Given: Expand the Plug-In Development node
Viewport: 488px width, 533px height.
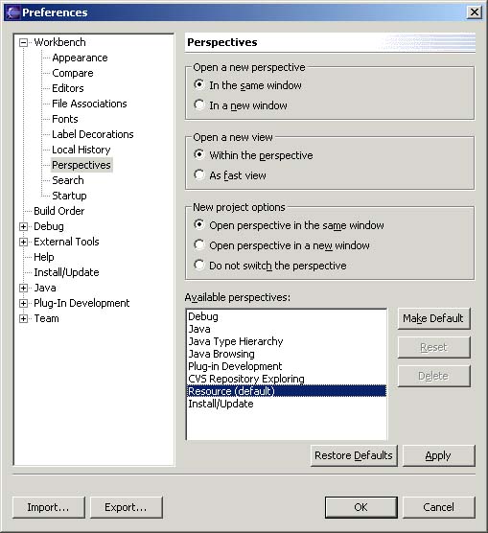Looking at the screenshot, I should pyautogui.click(x=23, y=303).
